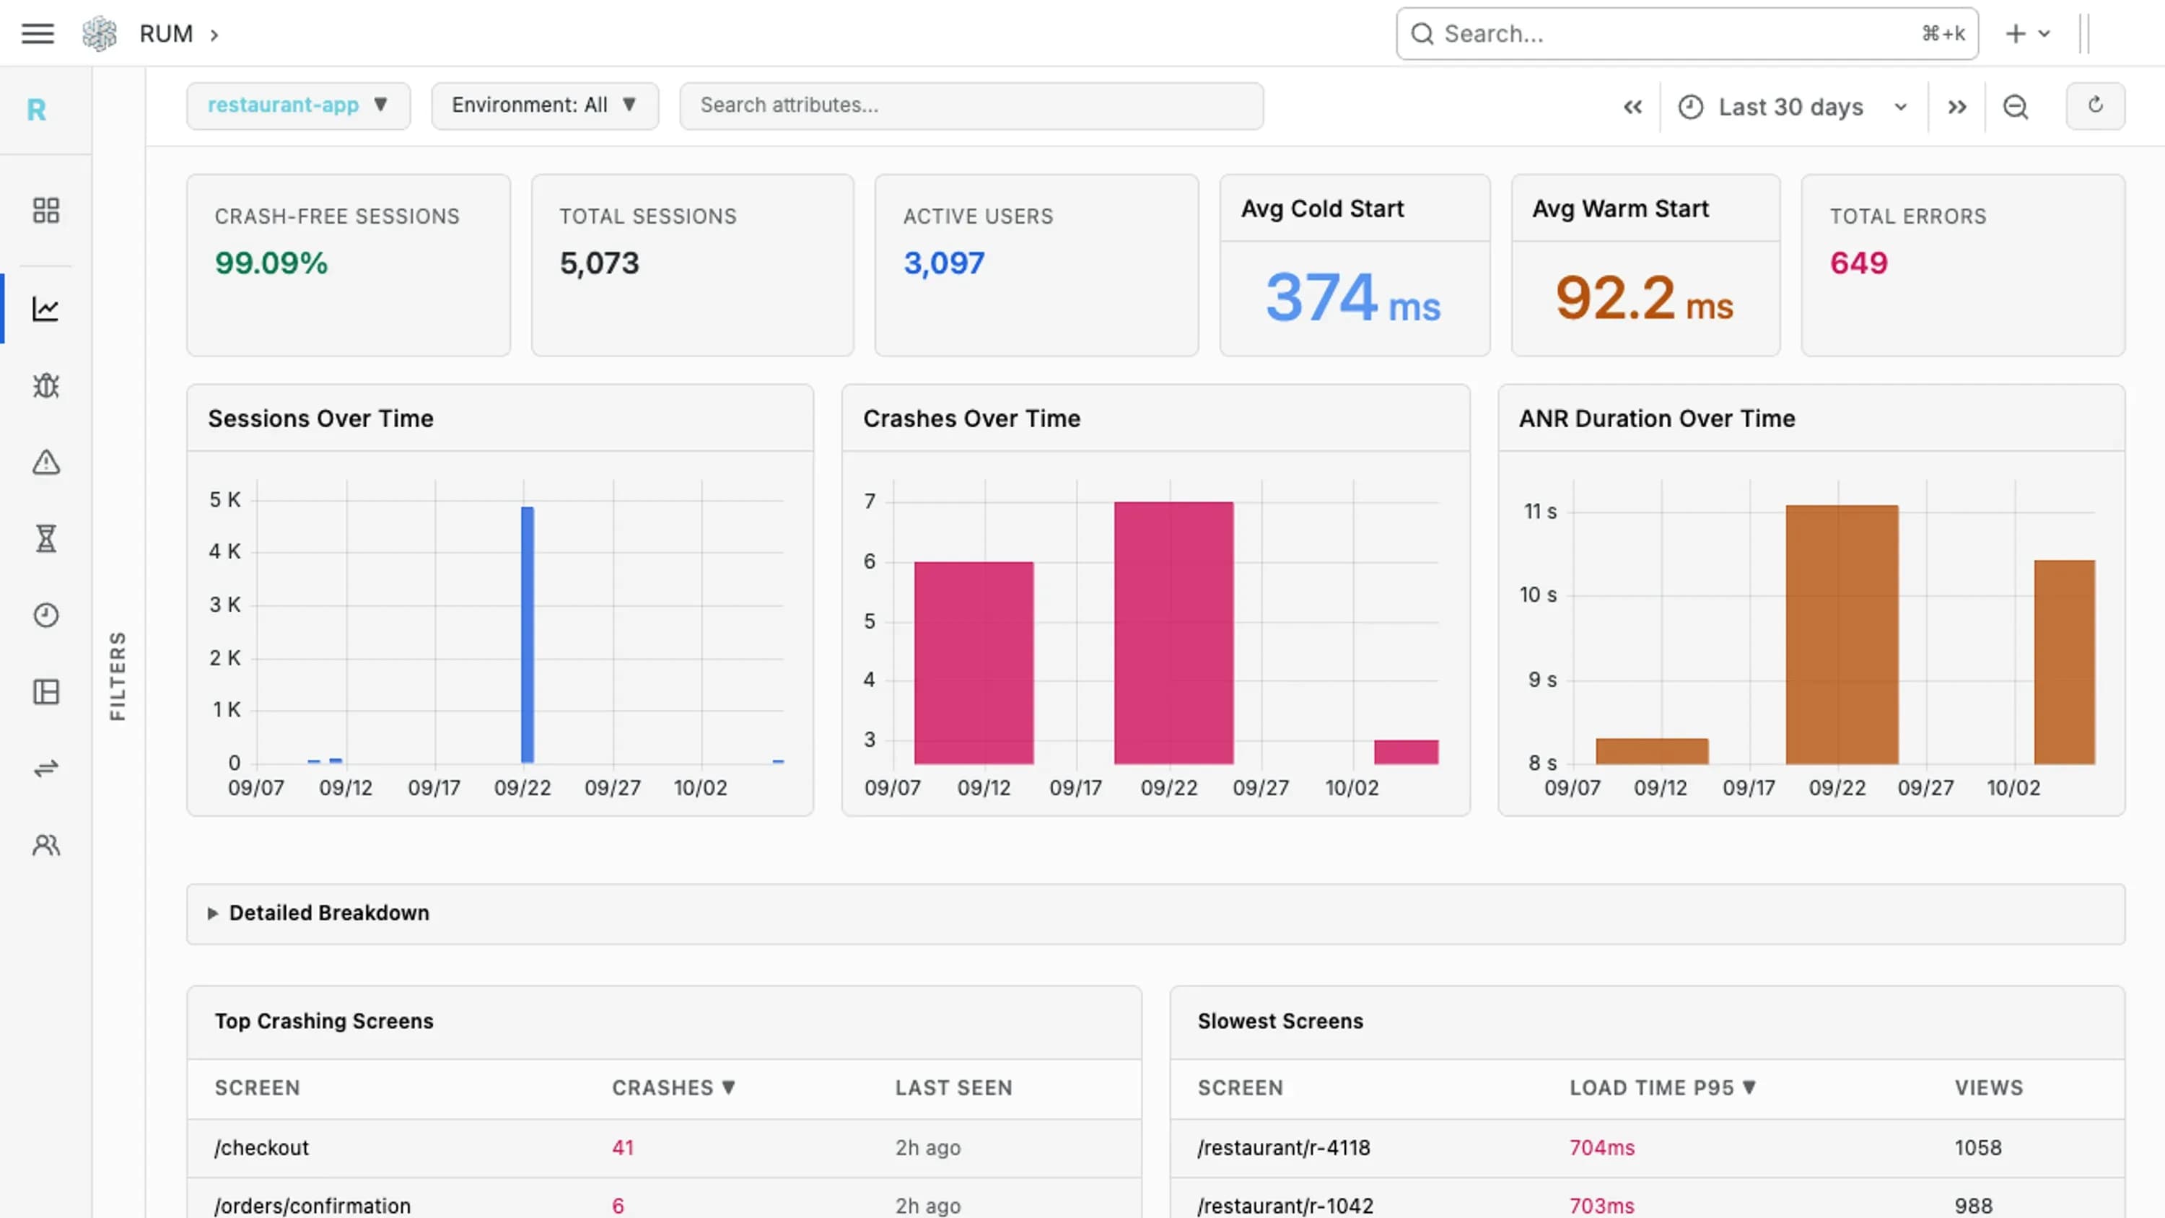Select the line chart overview sidebar icon
This screenshot has width=2165, height=1218.
coord(46,310)
